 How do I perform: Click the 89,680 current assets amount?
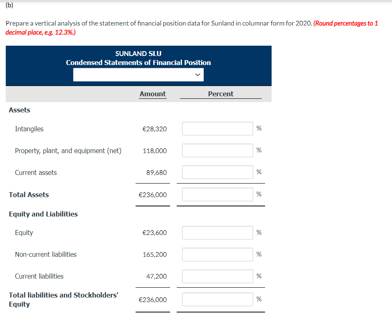pos(157,172)
